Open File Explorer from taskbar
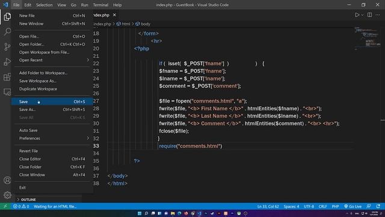This screenshot has height=217, width=385. [x=173, y=213]
